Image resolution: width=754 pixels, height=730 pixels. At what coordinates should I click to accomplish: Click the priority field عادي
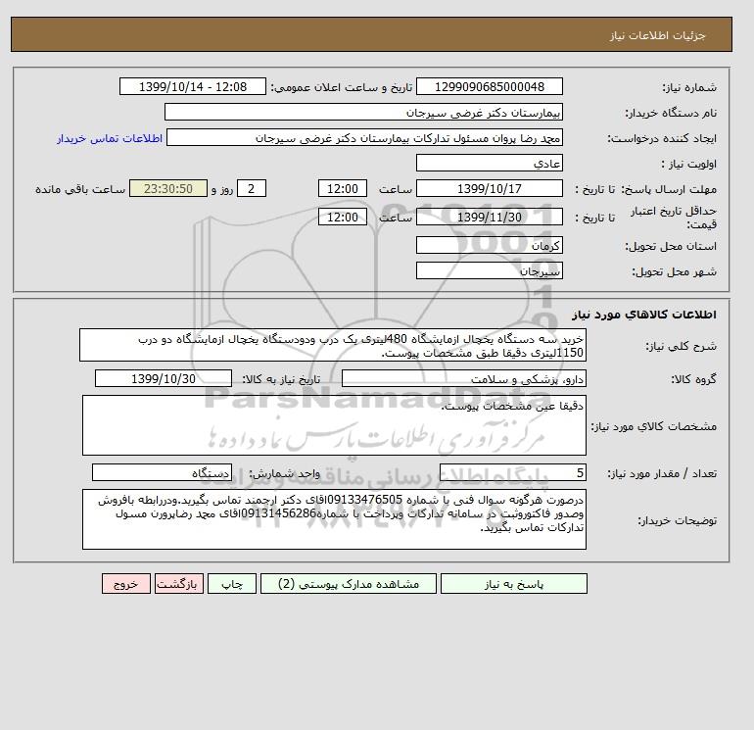(x=489, y=163)
